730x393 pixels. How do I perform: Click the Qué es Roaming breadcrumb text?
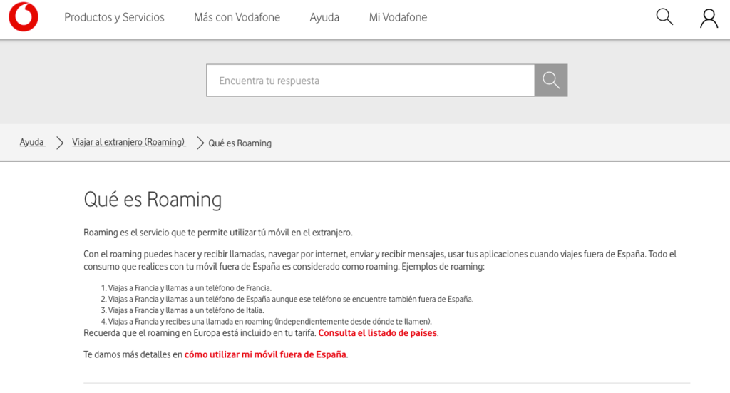tap(240, 143)
